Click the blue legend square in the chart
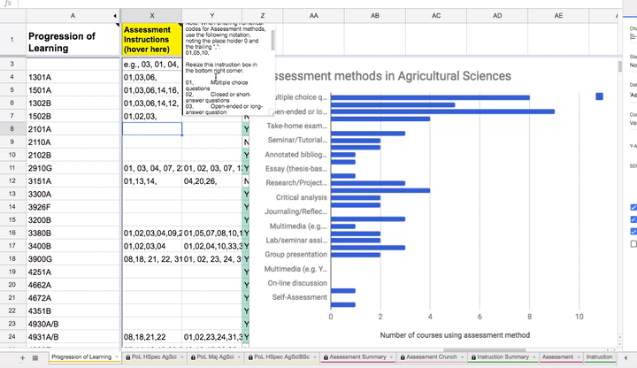This screenshot has width=637, height=368. click(x=599, y=96)
